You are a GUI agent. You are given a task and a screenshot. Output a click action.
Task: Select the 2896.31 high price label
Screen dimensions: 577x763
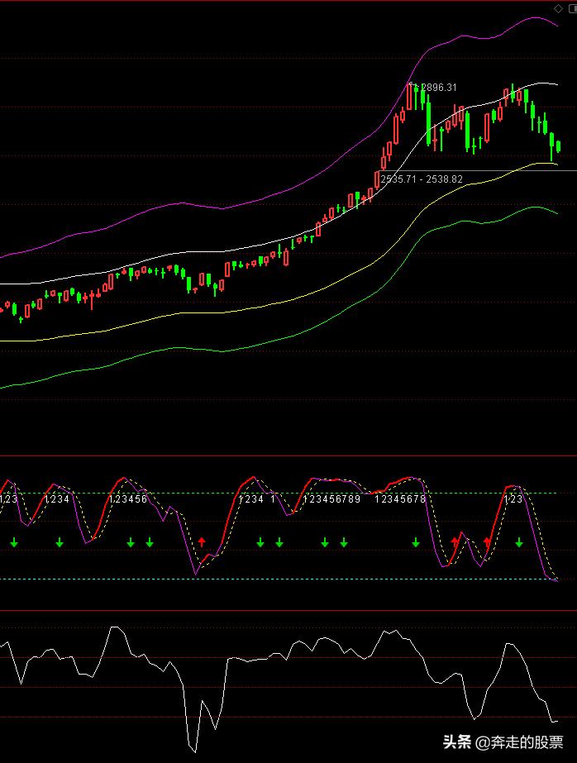coord(439,88)
